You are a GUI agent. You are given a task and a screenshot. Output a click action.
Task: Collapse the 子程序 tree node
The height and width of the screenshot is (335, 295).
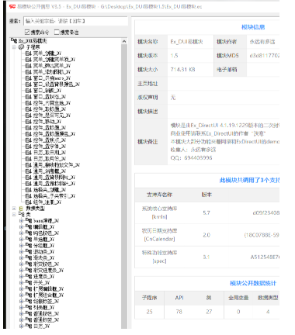tap(15, 47)
